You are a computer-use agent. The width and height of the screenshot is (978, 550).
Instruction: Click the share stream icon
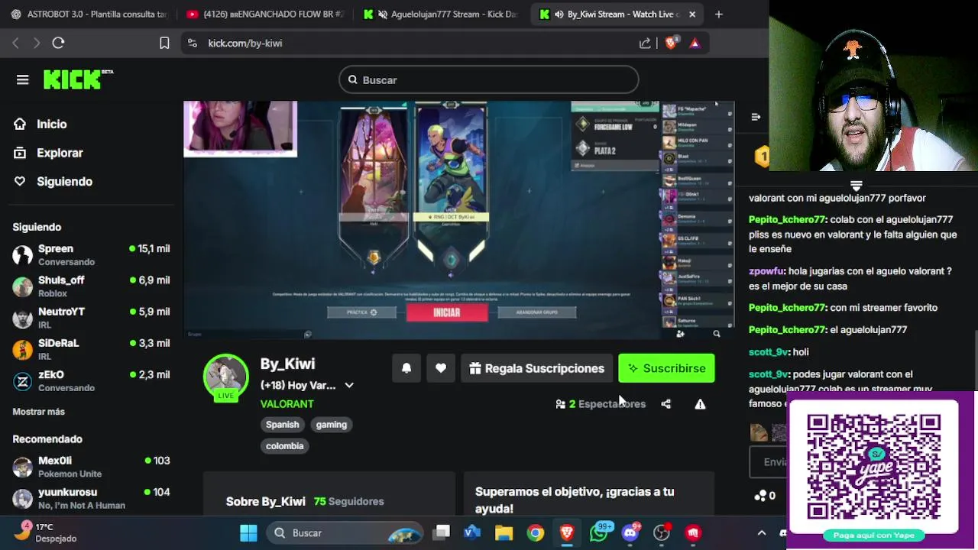coord(665,404)
